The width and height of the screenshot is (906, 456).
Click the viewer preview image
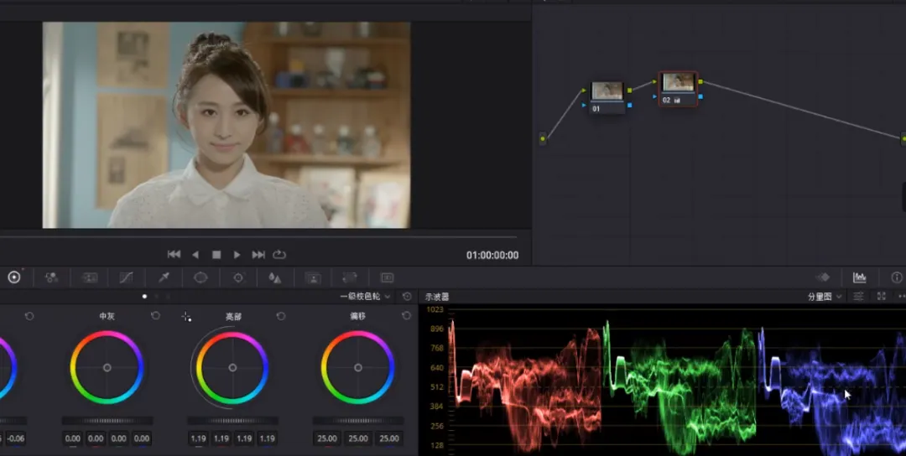pyautogui.click(x=226, y=125)
